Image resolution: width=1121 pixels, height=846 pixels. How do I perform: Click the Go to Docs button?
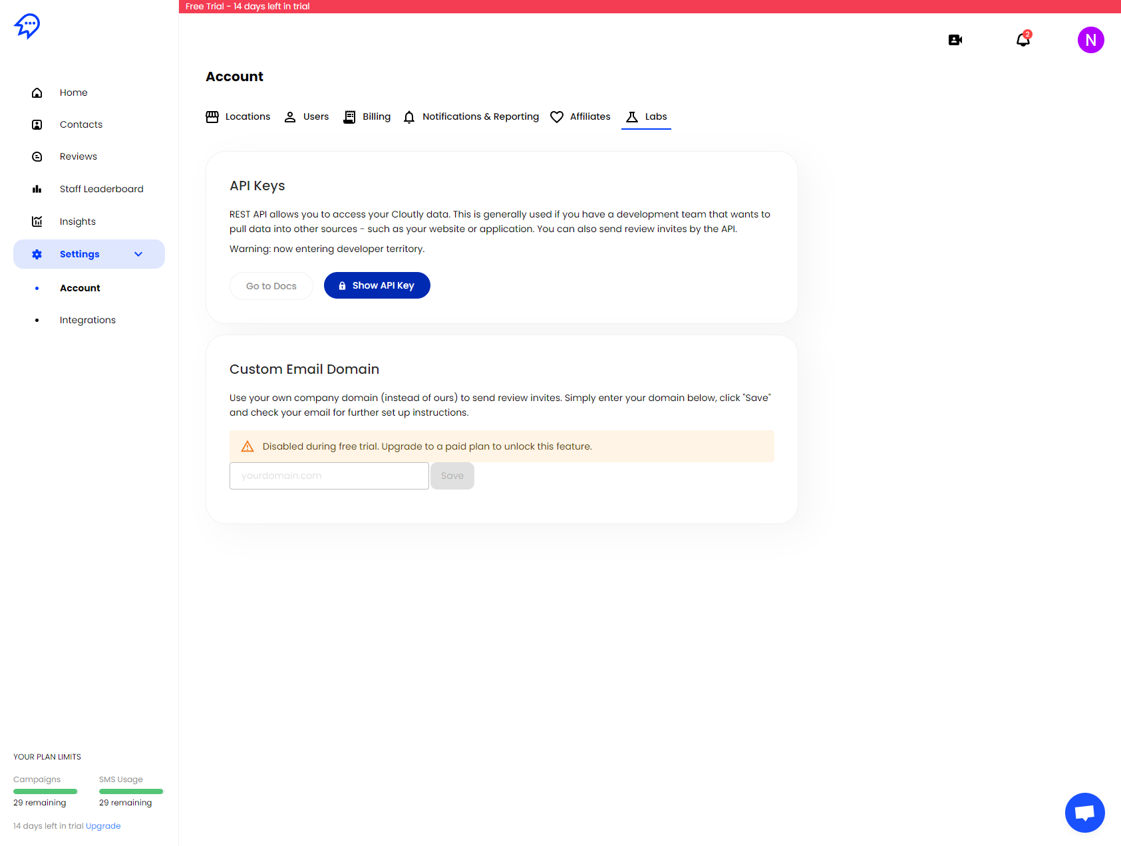point(271,286)
